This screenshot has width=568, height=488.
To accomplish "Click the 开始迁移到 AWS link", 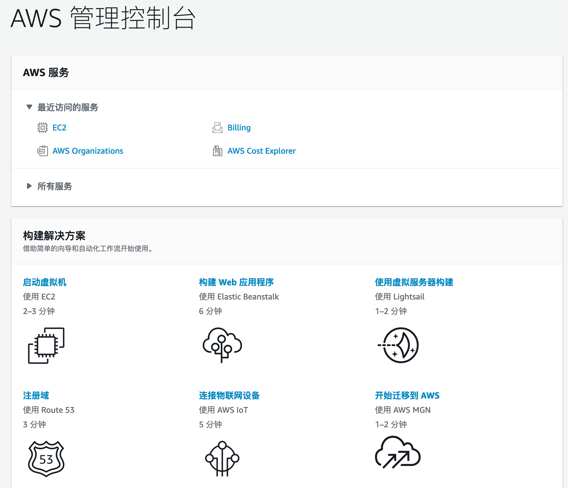I will (x=407, y=396).
